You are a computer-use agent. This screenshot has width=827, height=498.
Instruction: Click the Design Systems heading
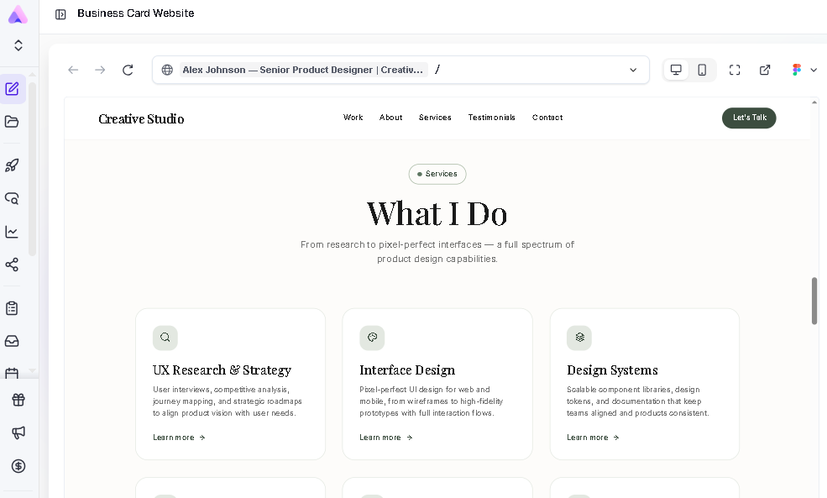612,370
